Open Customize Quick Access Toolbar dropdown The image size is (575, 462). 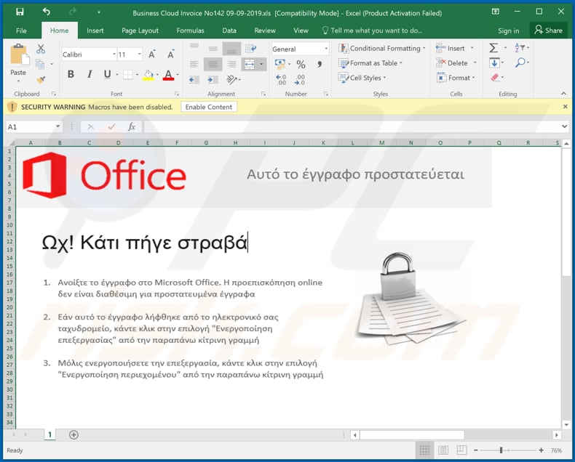[x=99, y=12]
